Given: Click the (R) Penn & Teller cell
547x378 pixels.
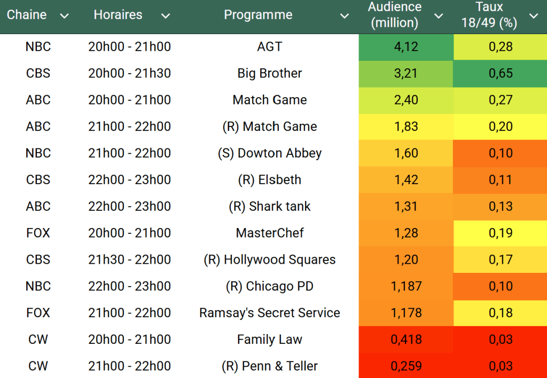Looking at the screenshot, I should tap(270, 366).
